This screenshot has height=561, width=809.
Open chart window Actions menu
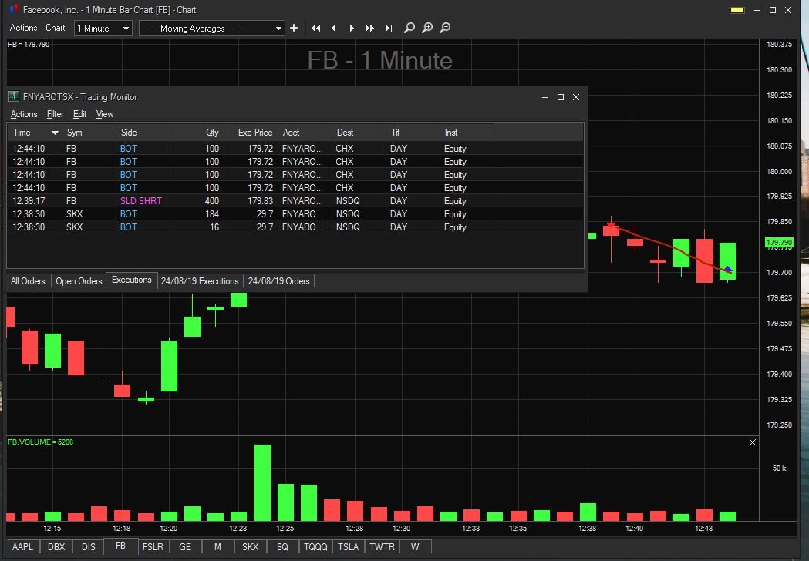pyautogui.click(x=24, y=28)
